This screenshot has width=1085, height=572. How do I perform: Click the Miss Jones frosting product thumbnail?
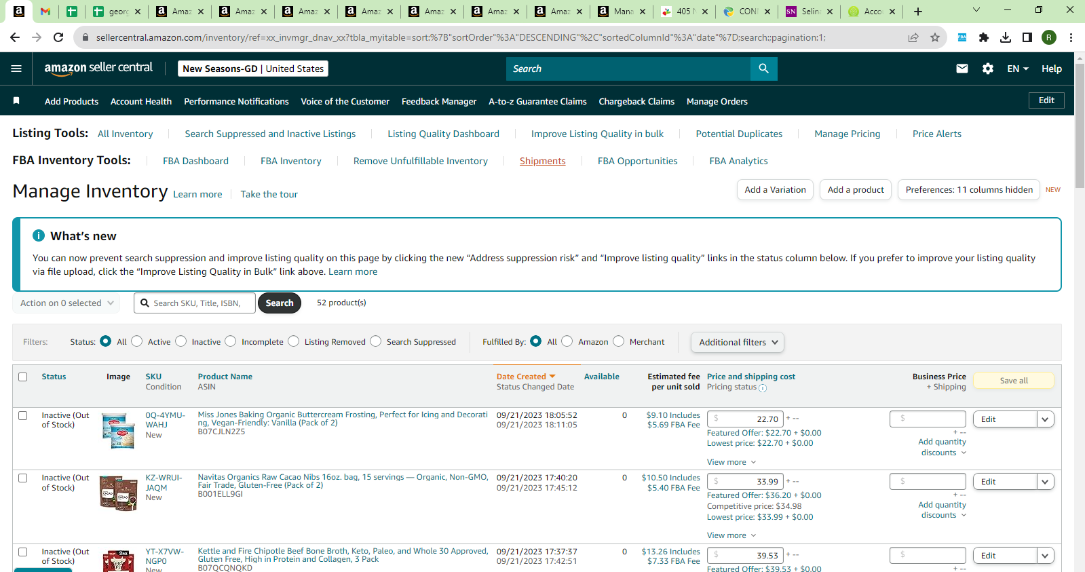[118, 431]
